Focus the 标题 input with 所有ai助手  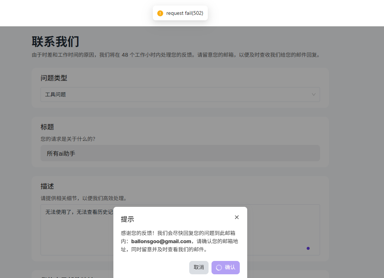coord(180,153)
